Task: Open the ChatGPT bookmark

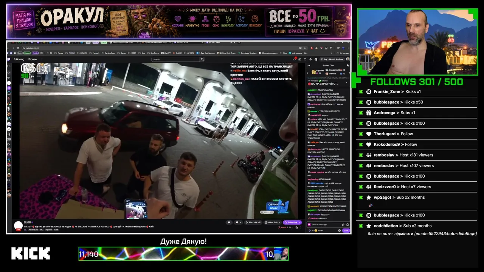Action: [167, 53]
